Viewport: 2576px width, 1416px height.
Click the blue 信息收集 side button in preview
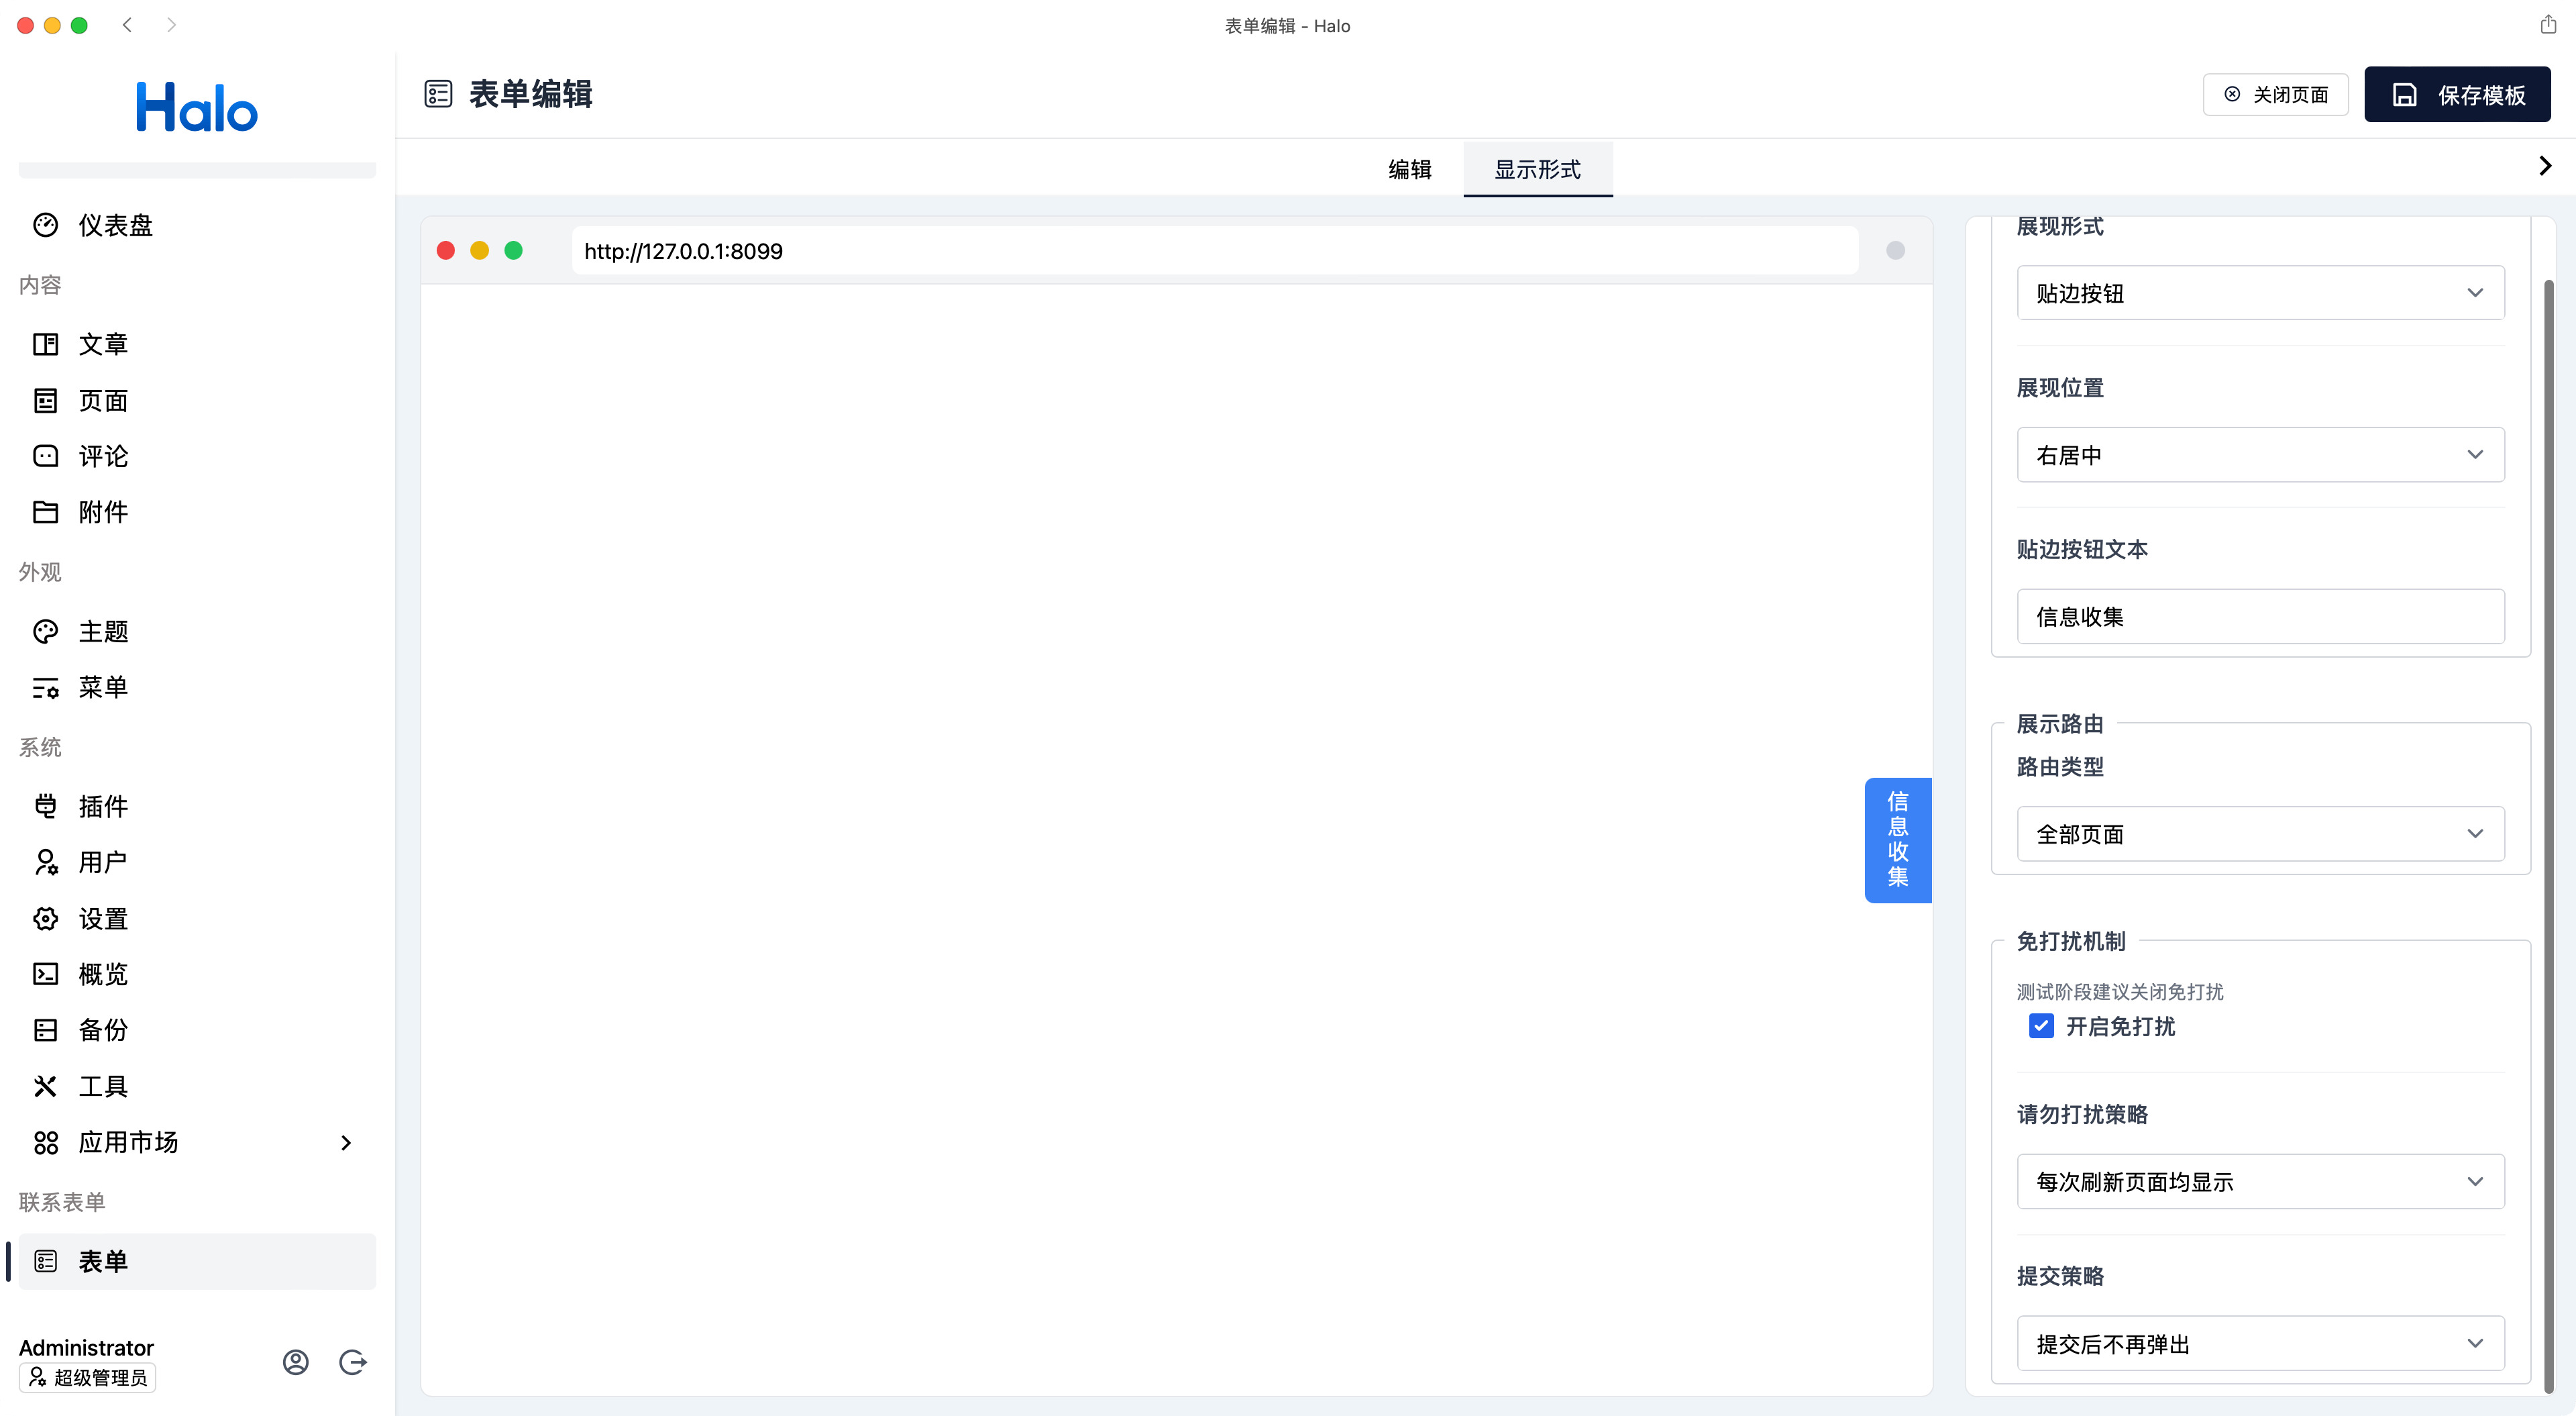tap(1898, 840)
